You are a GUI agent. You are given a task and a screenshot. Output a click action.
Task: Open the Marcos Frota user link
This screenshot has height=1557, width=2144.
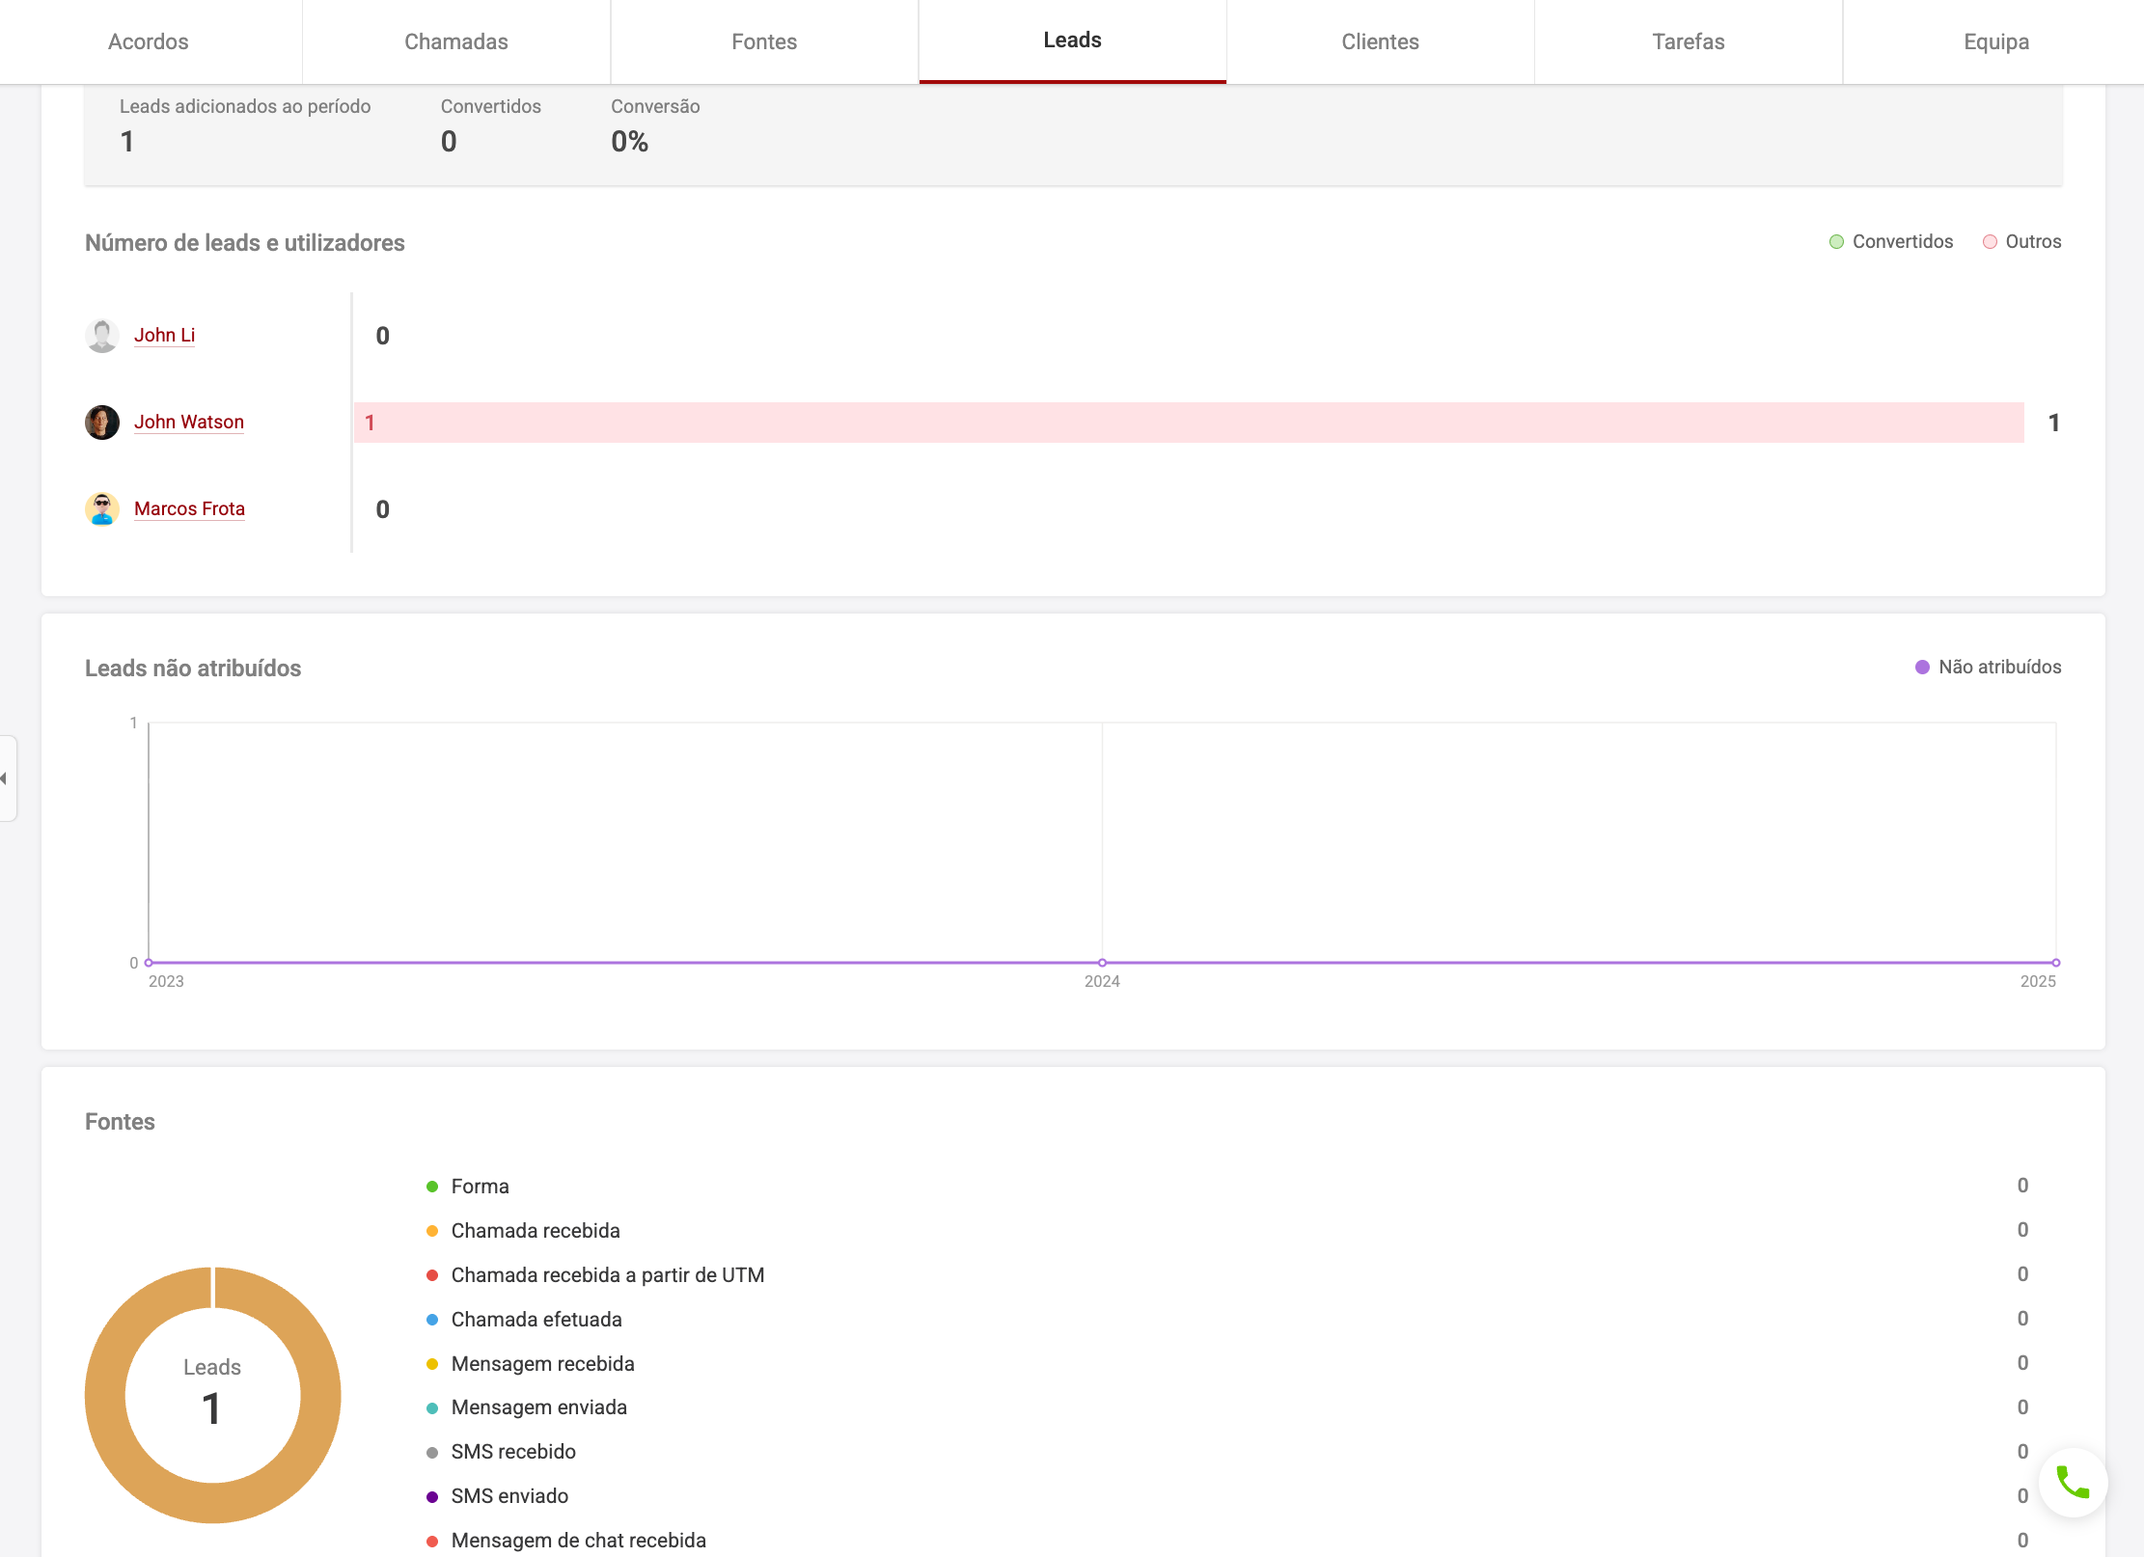tap(189, 509)
